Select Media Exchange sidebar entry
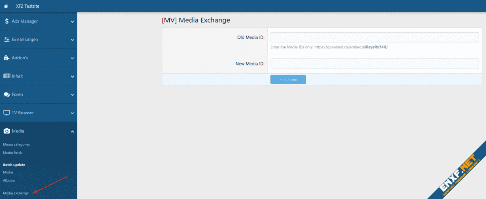The width and height of the screenshot is (486, 199). click(x=16, y=193)
